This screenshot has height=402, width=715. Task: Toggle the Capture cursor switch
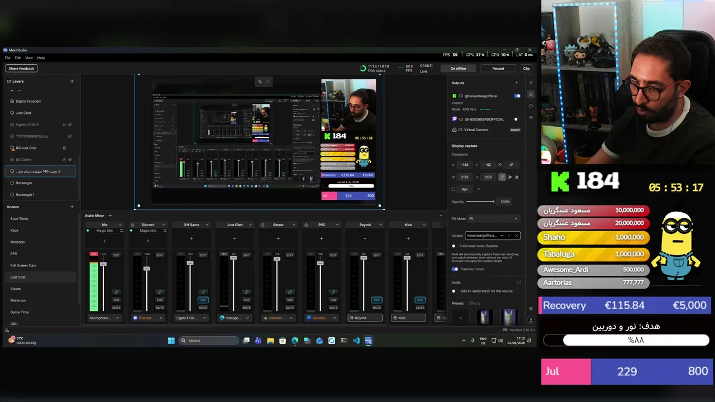tap(455, 269)
